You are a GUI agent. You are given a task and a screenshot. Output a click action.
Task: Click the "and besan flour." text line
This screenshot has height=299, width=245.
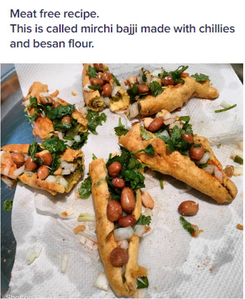click(52, 44)
